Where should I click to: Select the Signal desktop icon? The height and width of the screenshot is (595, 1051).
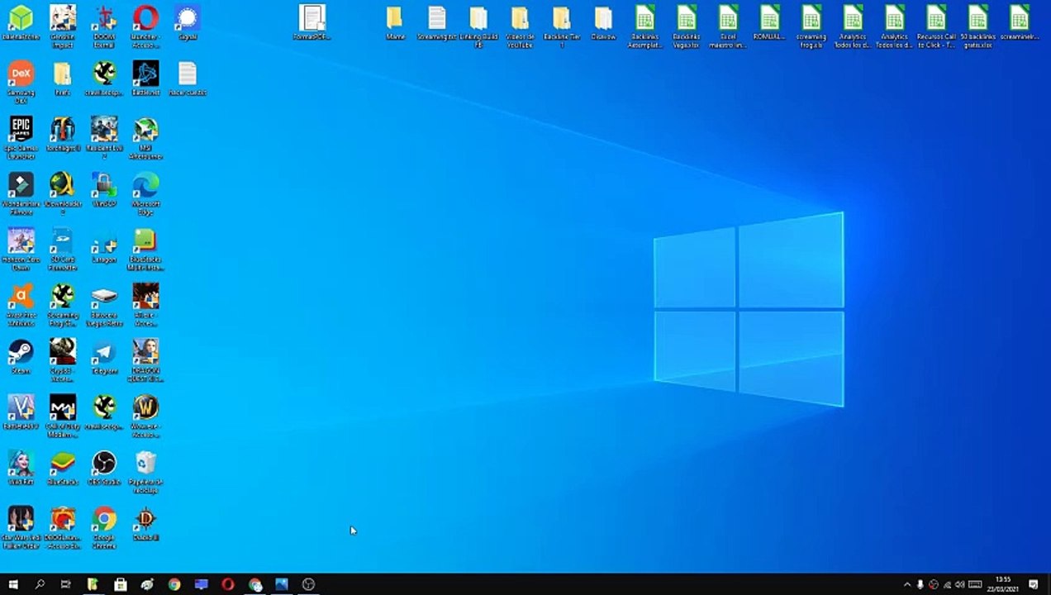point(188,22)
